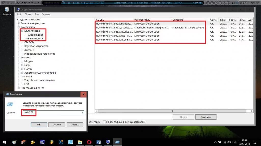Click the scrollbar left arrow
Image resolution: width=261 pixels, height=146 pixels.
(x=97, y=111)
